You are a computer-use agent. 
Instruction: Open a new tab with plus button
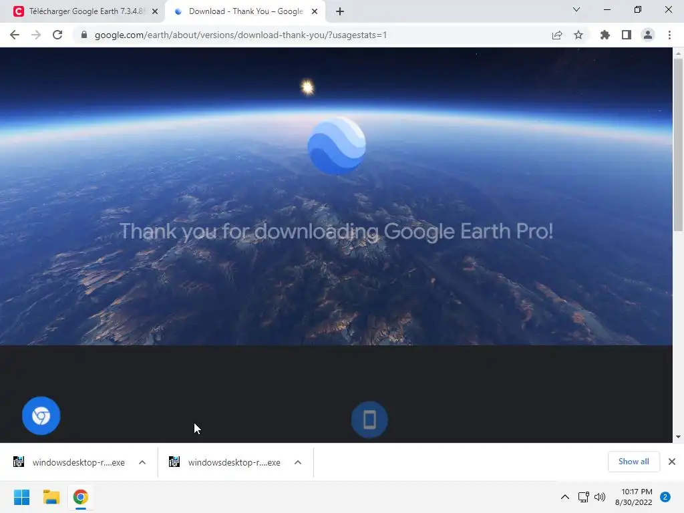(340, 12)
